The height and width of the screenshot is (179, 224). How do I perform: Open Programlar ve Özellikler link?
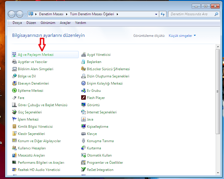pos(105,163)
